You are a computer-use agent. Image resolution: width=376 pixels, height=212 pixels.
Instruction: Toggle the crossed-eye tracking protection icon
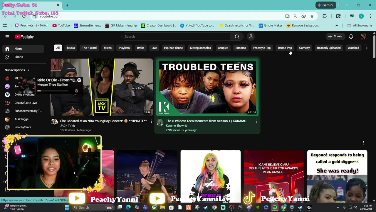[304, 16]
